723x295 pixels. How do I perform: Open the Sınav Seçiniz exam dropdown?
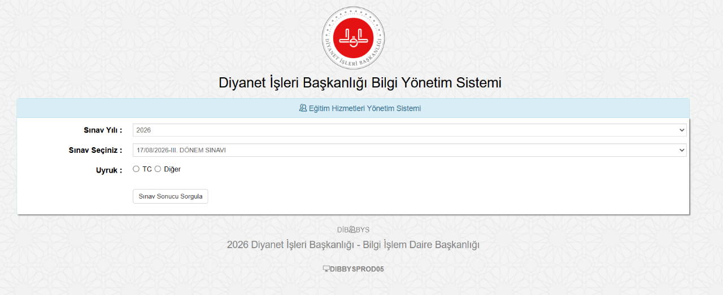click(x=410, y=150)
